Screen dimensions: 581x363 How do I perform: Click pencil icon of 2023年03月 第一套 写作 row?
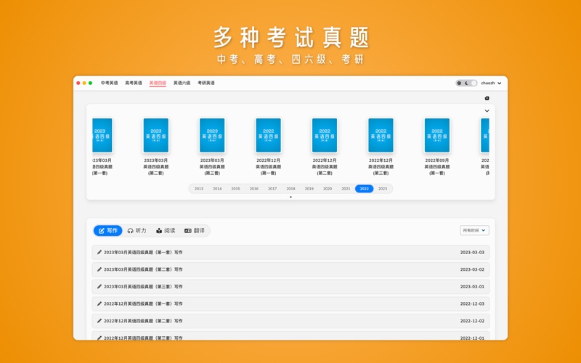click(x=99, y=253)
